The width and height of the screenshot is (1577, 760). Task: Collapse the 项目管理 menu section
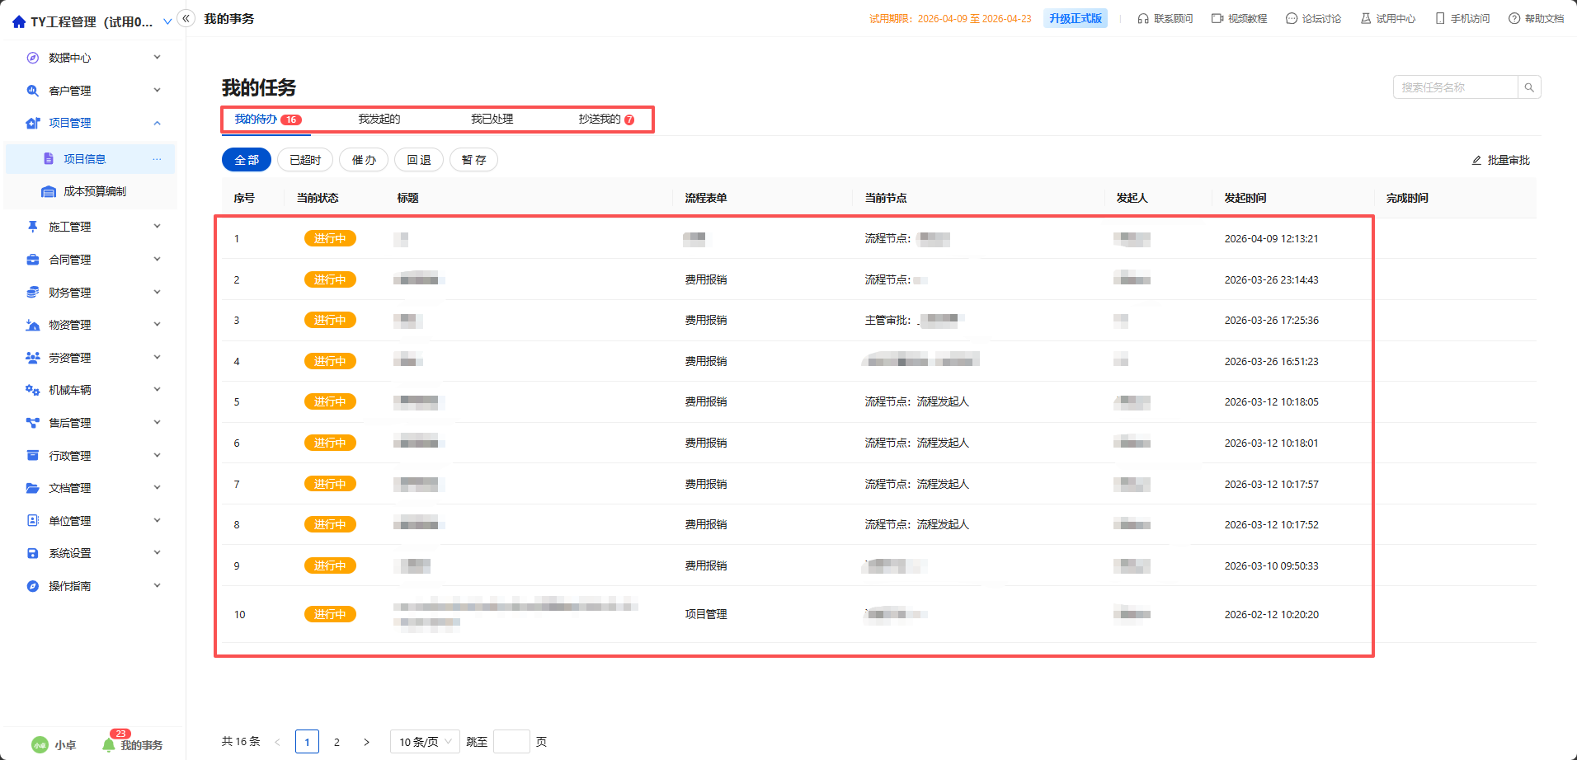[91, 123]
